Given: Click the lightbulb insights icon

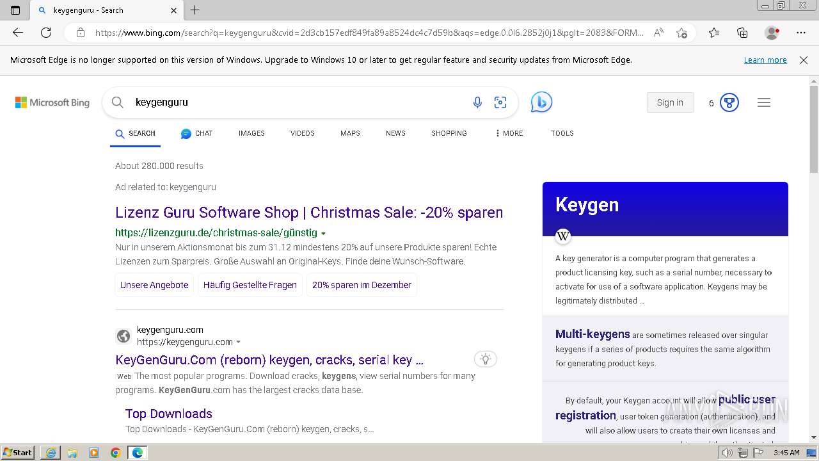Looking at the screenshot, I should click(486, 359).
